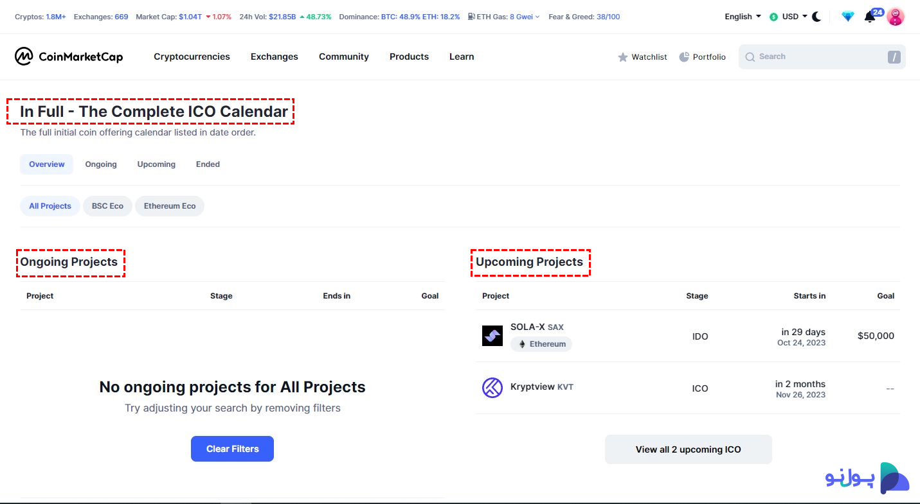Click the Ethereum tag under SOLA-X

point(541,344)
